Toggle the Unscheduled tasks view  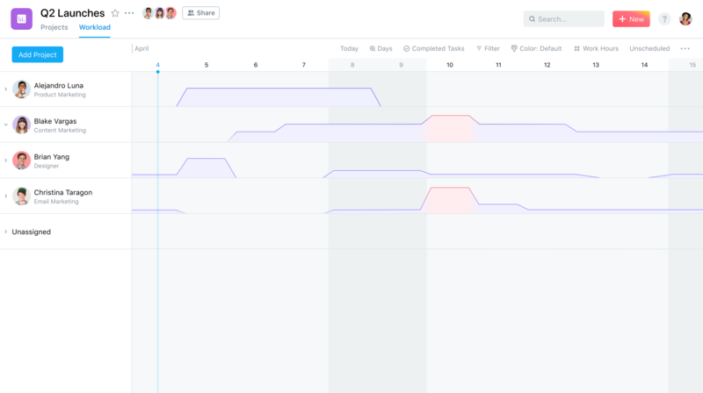649,48
